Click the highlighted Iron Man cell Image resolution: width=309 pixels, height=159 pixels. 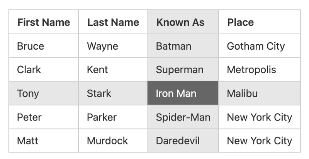click(183, 93)
